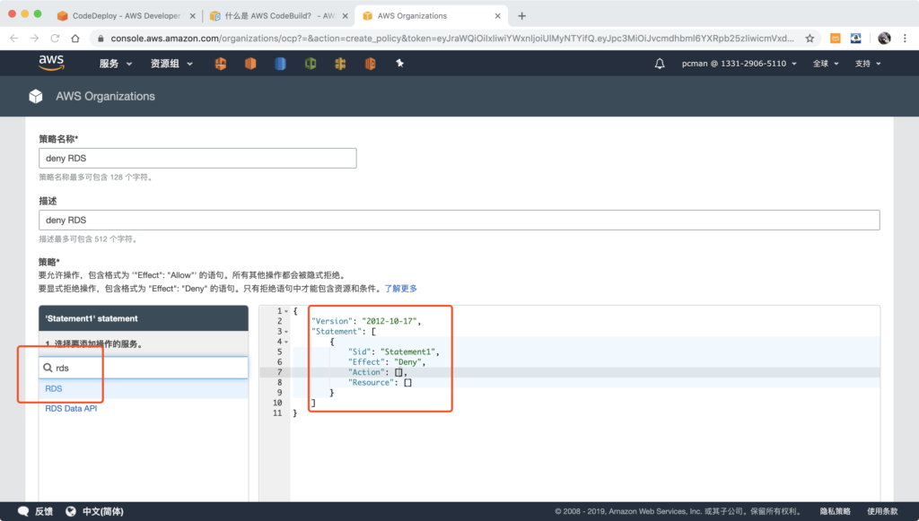Expand the 服务 services dropdown

point(116,64)
